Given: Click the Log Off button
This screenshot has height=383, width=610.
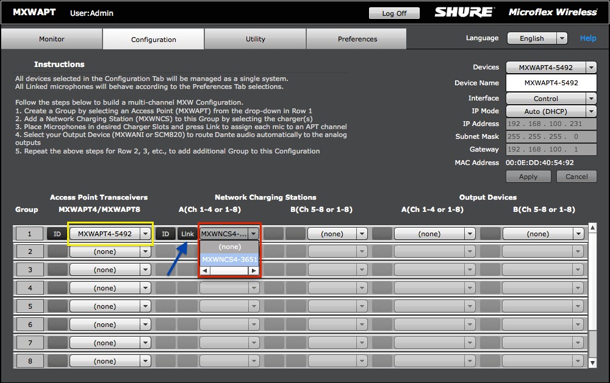Looking at the screenshot, I should point(394,13).
